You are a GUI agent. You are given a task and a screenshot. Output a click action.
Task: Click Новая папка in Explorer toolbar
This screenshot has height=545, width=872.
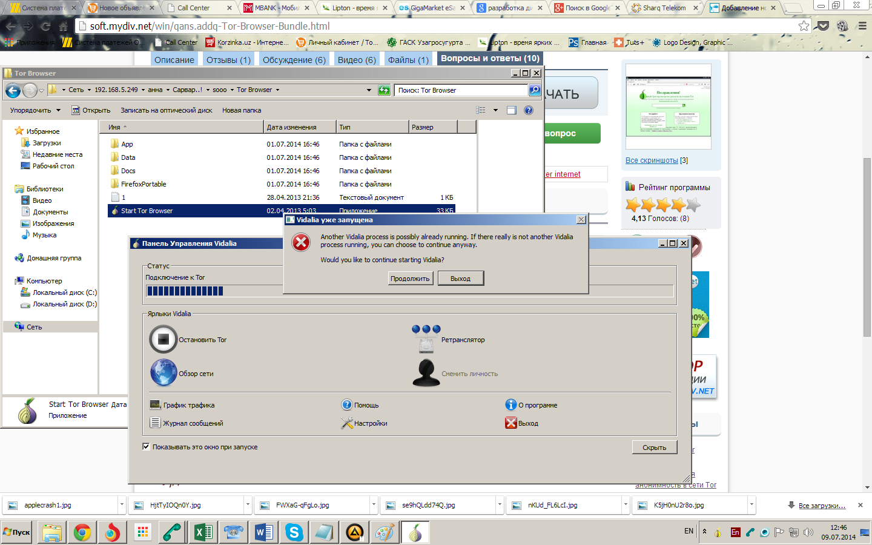pos(242,110)
